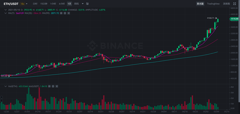Click the AMPLITUDE value 6.87%
240x114 pixels.
click(102, 10)
